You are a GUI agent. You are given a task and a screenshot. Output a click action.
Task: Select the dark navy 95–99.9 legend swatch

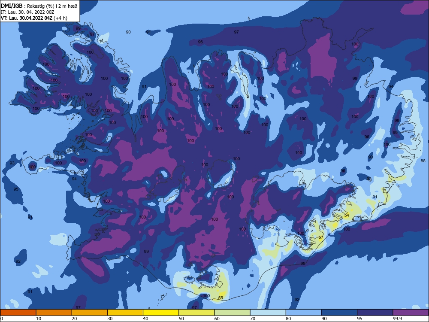[x=375, y=313]
